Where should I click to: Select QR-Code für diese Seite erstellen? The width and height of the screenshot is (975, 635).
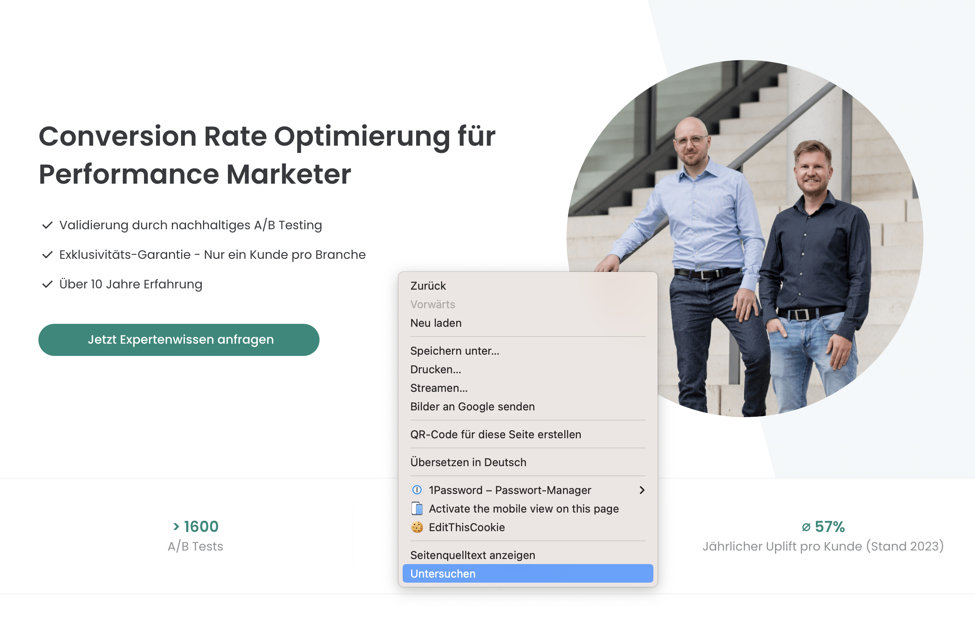click(x=528, y=434)
